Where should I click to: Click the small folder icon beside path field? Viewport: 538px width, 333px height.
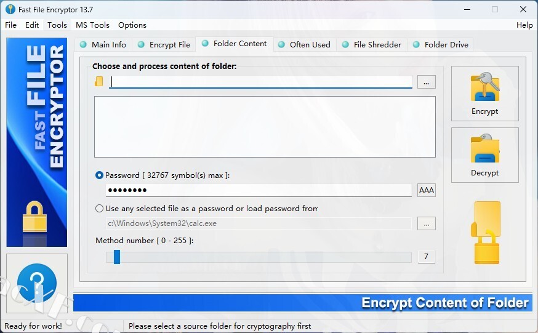click(x=99, y=81)
